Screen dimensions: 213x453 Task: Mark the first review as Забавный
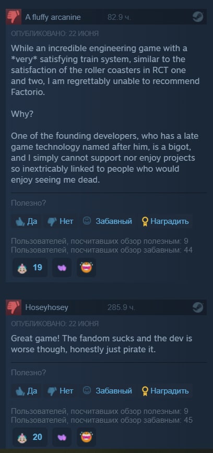pyautogui.click(x=107, y=222)
